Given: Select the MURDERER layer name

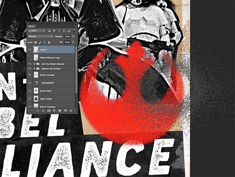Looking at the screenshot, I should [x=48, y=83].
